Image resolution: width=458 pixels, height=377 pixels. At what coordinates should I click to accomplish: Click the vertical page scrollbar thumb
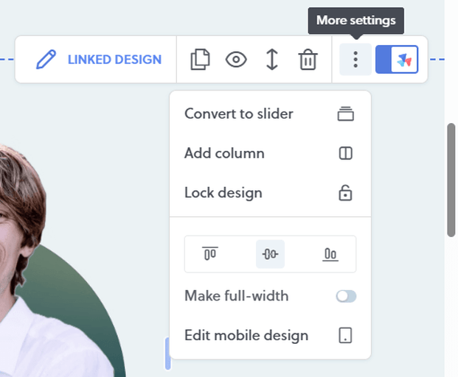(x=451, y=180)
